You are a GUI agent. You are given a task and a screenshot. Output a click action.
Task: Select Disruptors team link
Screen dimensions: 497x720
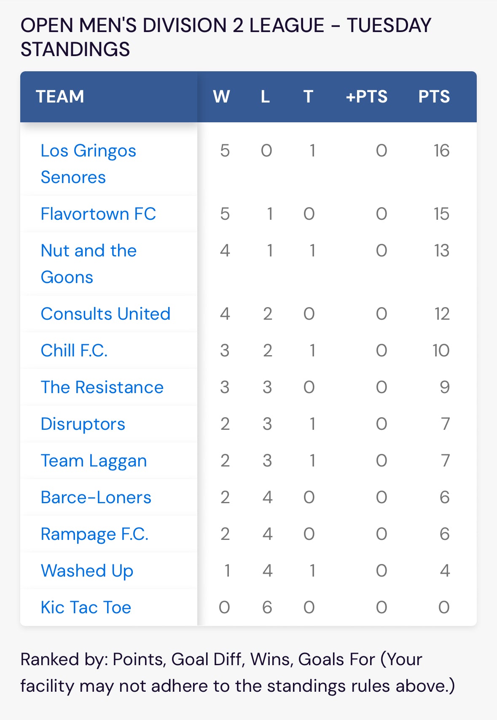coord(83,424)
